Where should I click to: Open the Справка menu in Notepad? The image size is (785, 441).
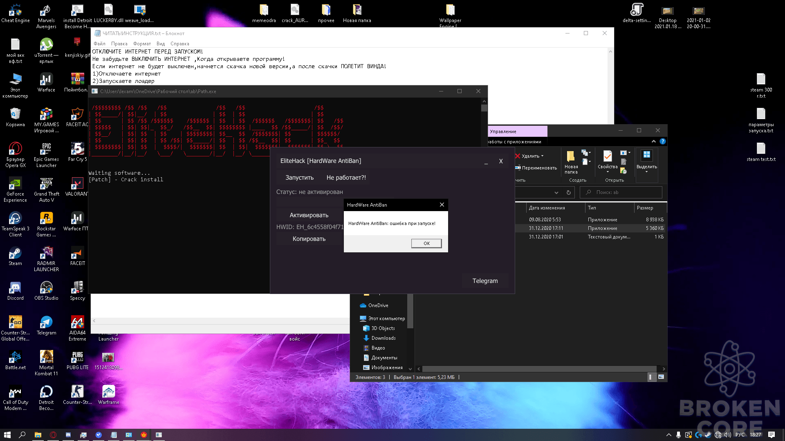[x=179, y=44]
